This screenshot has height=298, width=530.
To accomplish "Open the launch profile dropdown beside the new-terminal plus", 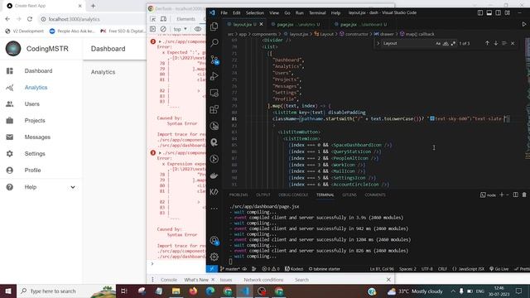I will 508,195.
